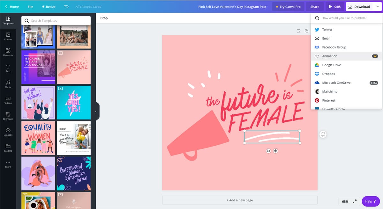Add a new page below the canvas

coord(240,200)
